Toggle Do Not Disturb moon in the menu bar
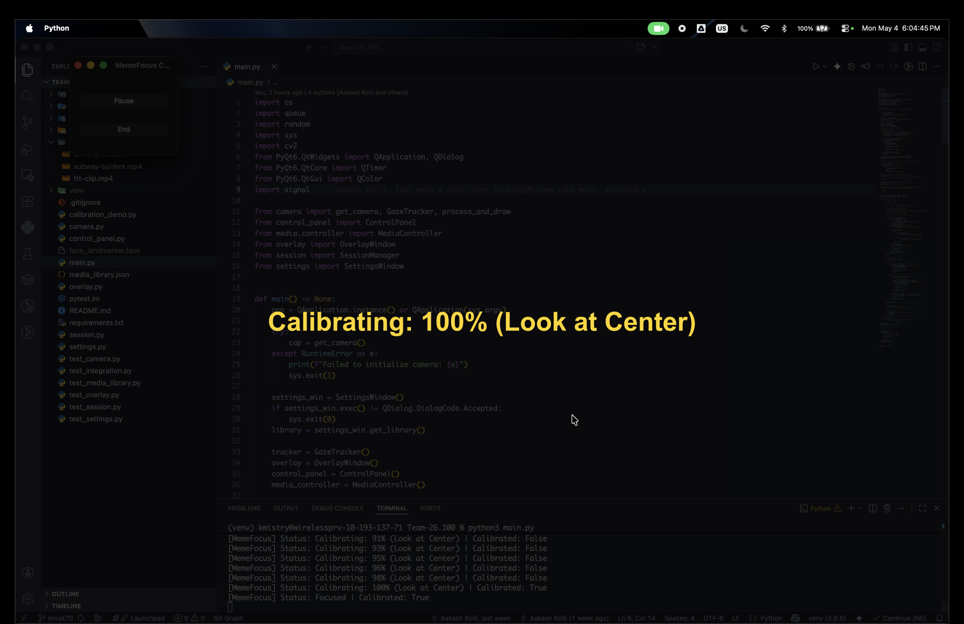The image size is (964, 624). pyautogui.click(x=744, y=28)
